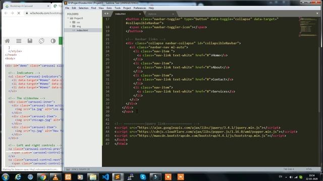Screen dimensions: 323x181
Task: Click the clock in the system tray
Action: click(x=312, y=177)
